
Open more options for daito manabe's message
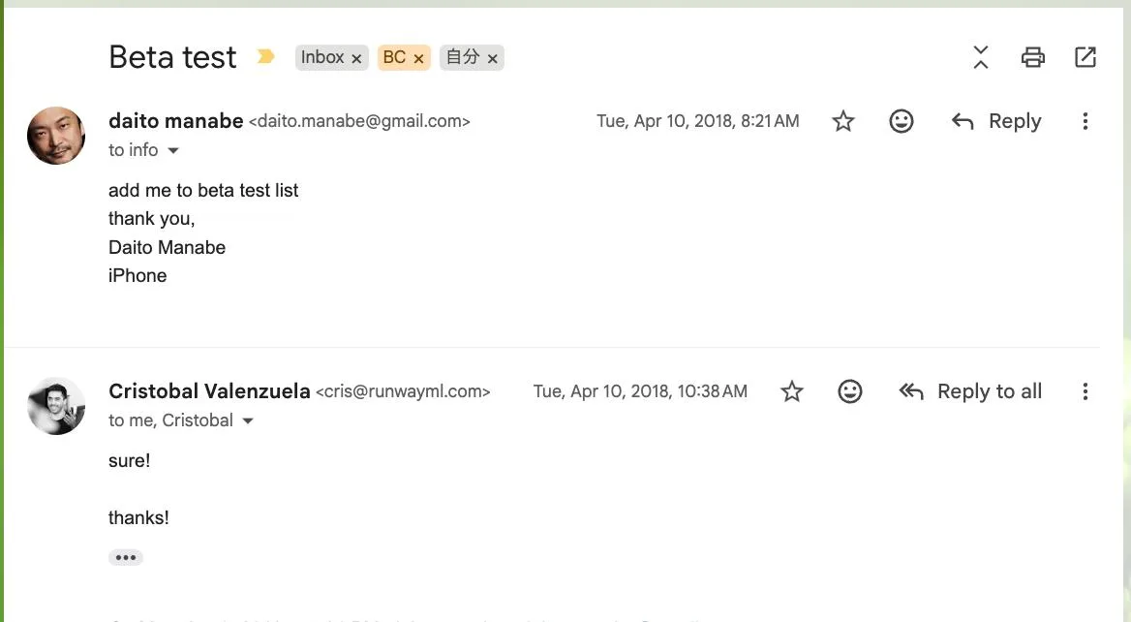click(1085, 121)
